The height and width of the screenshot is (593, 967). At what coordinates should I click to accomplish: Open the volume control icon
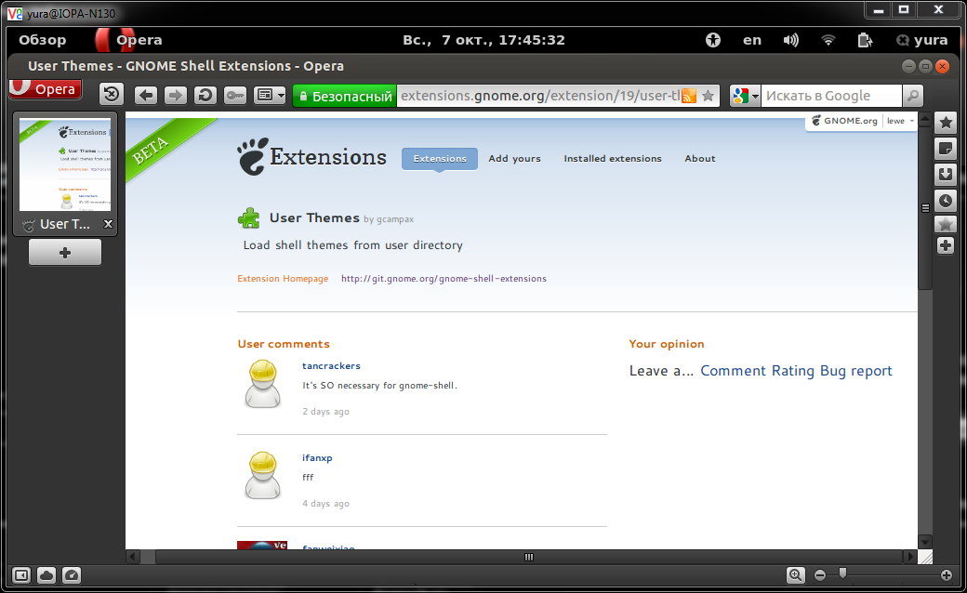coord(790,40)
